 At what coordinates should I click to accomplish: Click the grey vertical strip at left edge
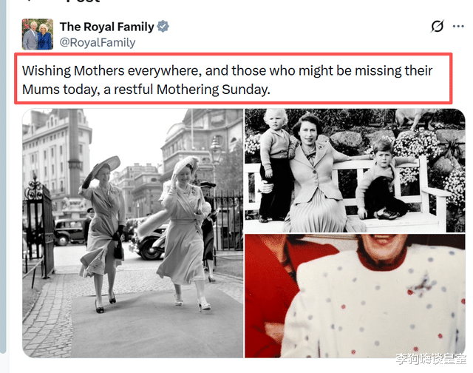[3, 177]
